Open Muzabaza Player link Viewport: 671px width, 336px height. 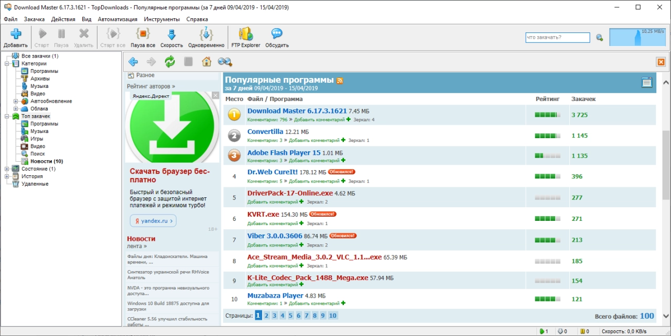click(x=275, y=296)
